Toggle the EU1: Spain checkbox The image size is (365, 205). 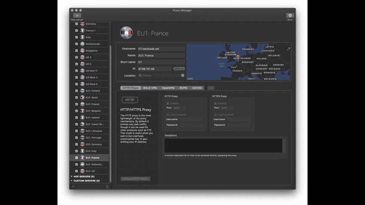[76, 97]
